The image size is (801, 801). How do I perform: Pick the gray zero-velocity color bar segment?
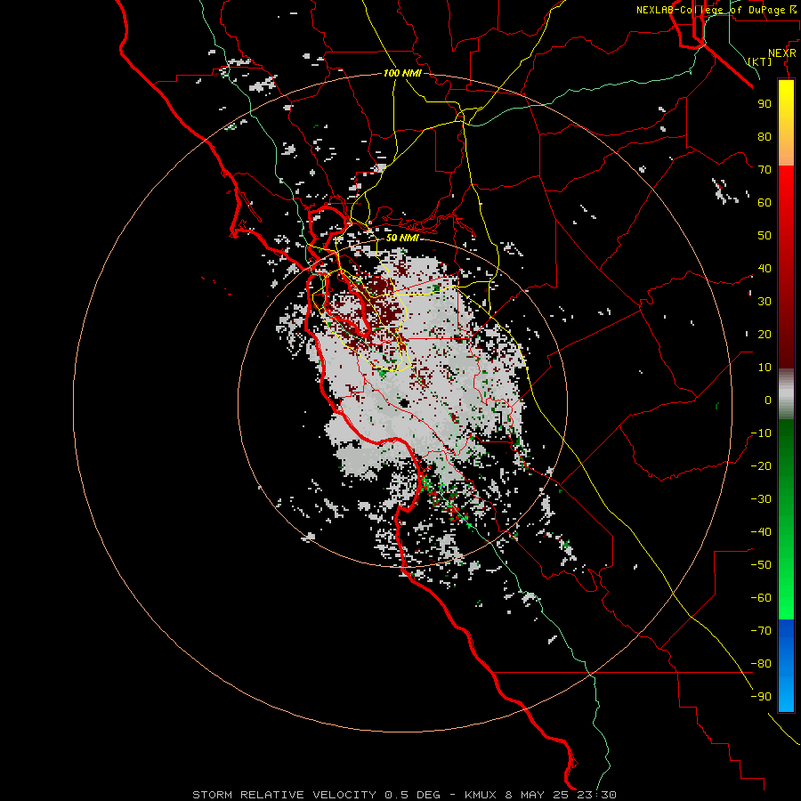coord(786,394)
